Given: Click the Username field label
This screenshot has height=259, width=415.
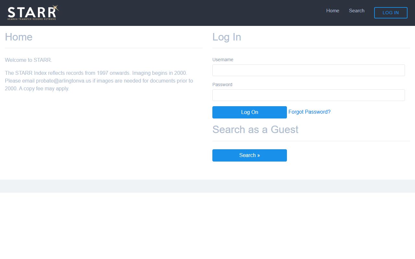Looking at the screenshot, I should (223, 60).
